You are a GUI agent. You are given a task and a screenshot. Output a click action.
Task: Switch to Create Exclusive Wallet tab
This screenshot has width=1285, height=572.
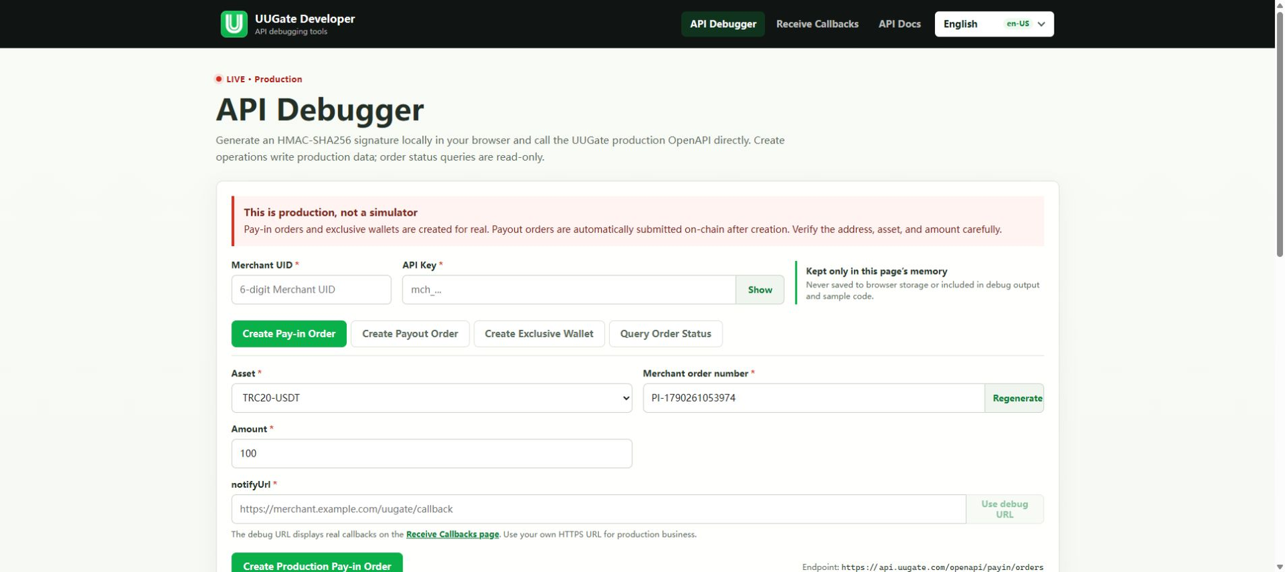(539, 334)
